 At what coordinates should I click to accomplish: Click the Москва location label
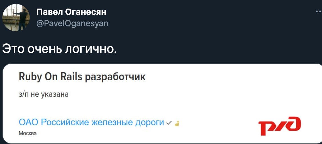[x=27, y=133]
